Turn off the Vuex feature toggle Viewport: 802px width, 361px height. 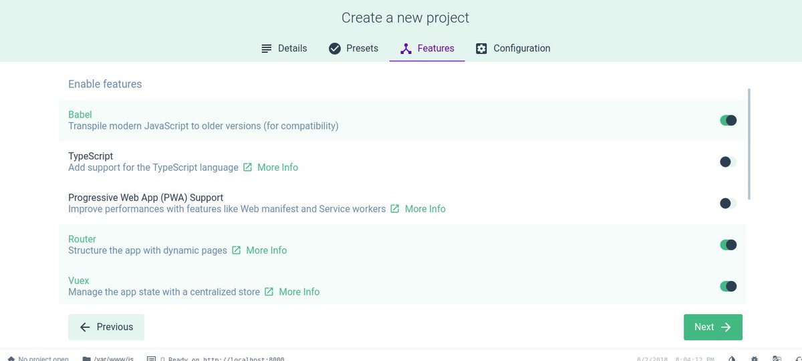coord(728,286)
